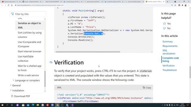Click the zoom magnifier icon in address bar
Image resolution: width=191 pixels, height=107 pixels.
172,5
